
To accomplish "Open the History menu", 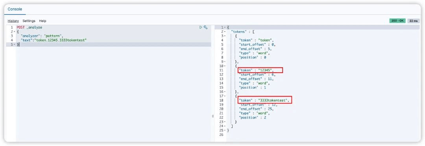I will pos(13,21).
